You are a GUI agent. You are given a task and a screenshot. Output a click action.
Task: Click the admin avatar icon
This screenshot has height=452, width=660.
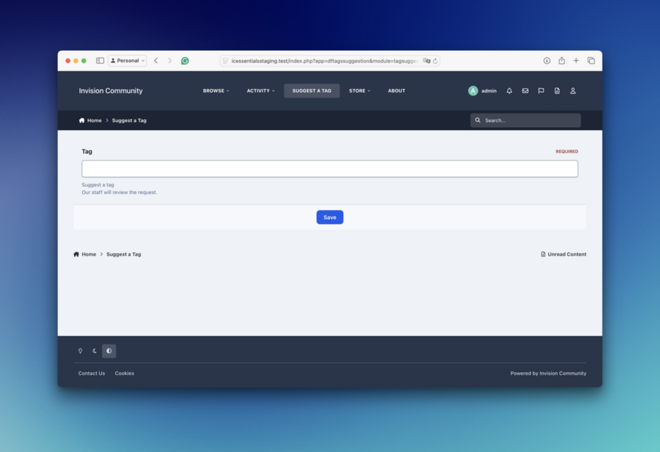[473, 91]
